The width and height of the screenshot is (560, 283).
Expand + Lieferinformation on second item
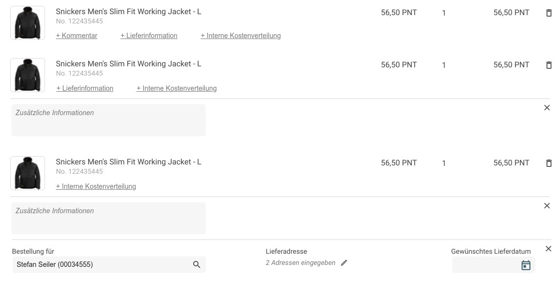[85, 88]
